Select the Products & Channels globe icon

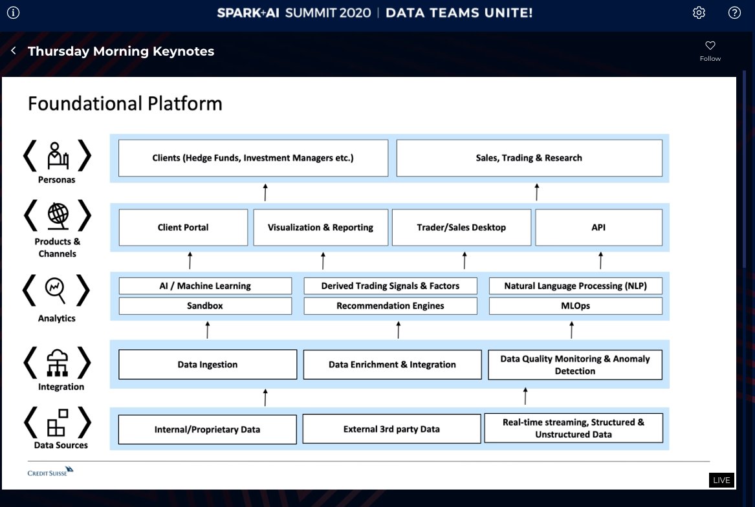(x=58, y=216)
